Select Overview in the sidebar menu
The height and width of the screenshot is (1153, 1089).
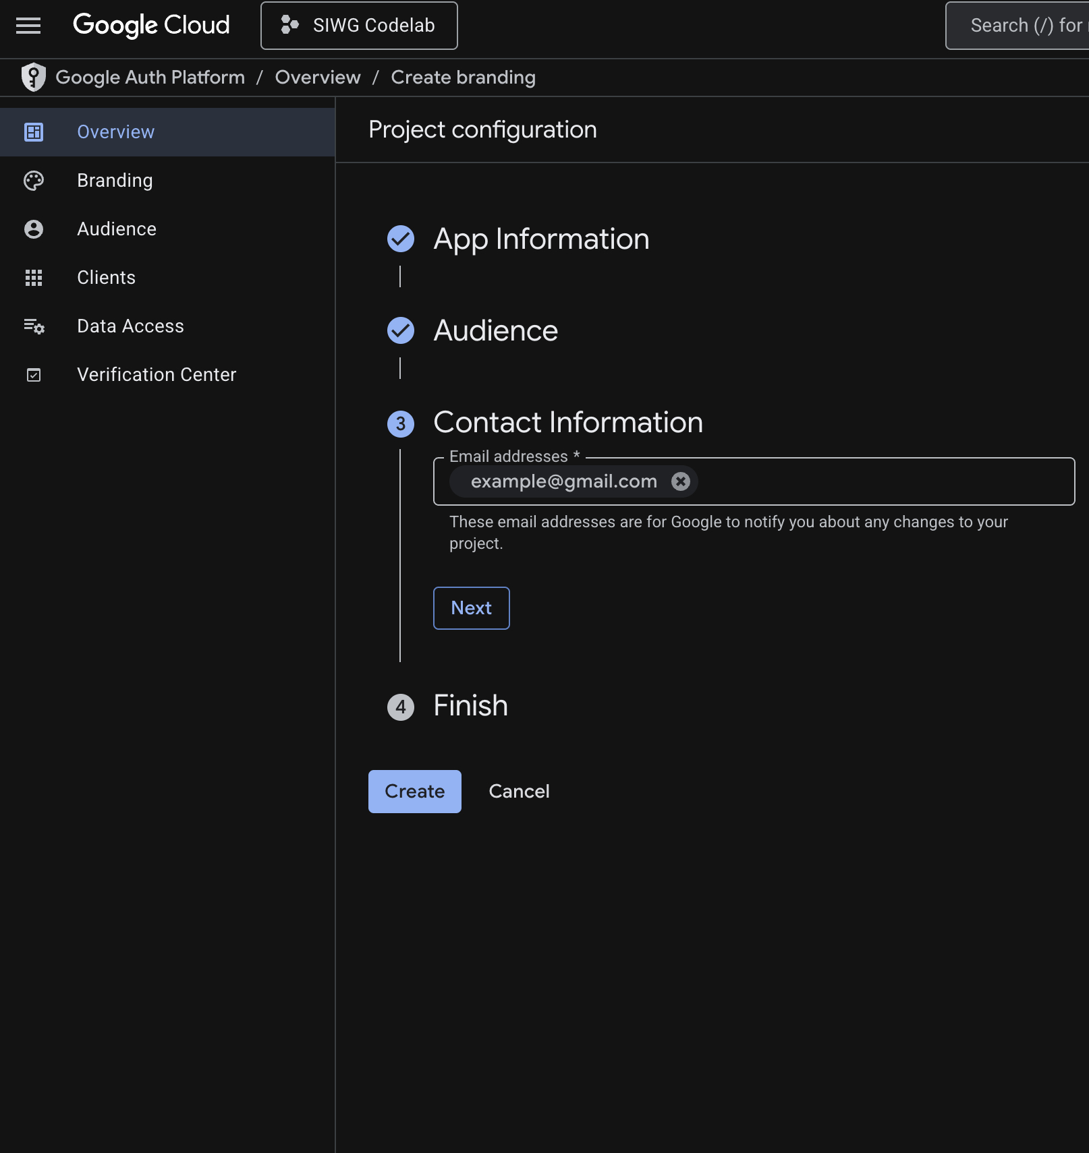tap(115, 131)
